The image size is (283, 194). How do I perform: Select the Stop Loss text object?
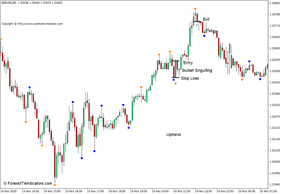tap(190, 78)
